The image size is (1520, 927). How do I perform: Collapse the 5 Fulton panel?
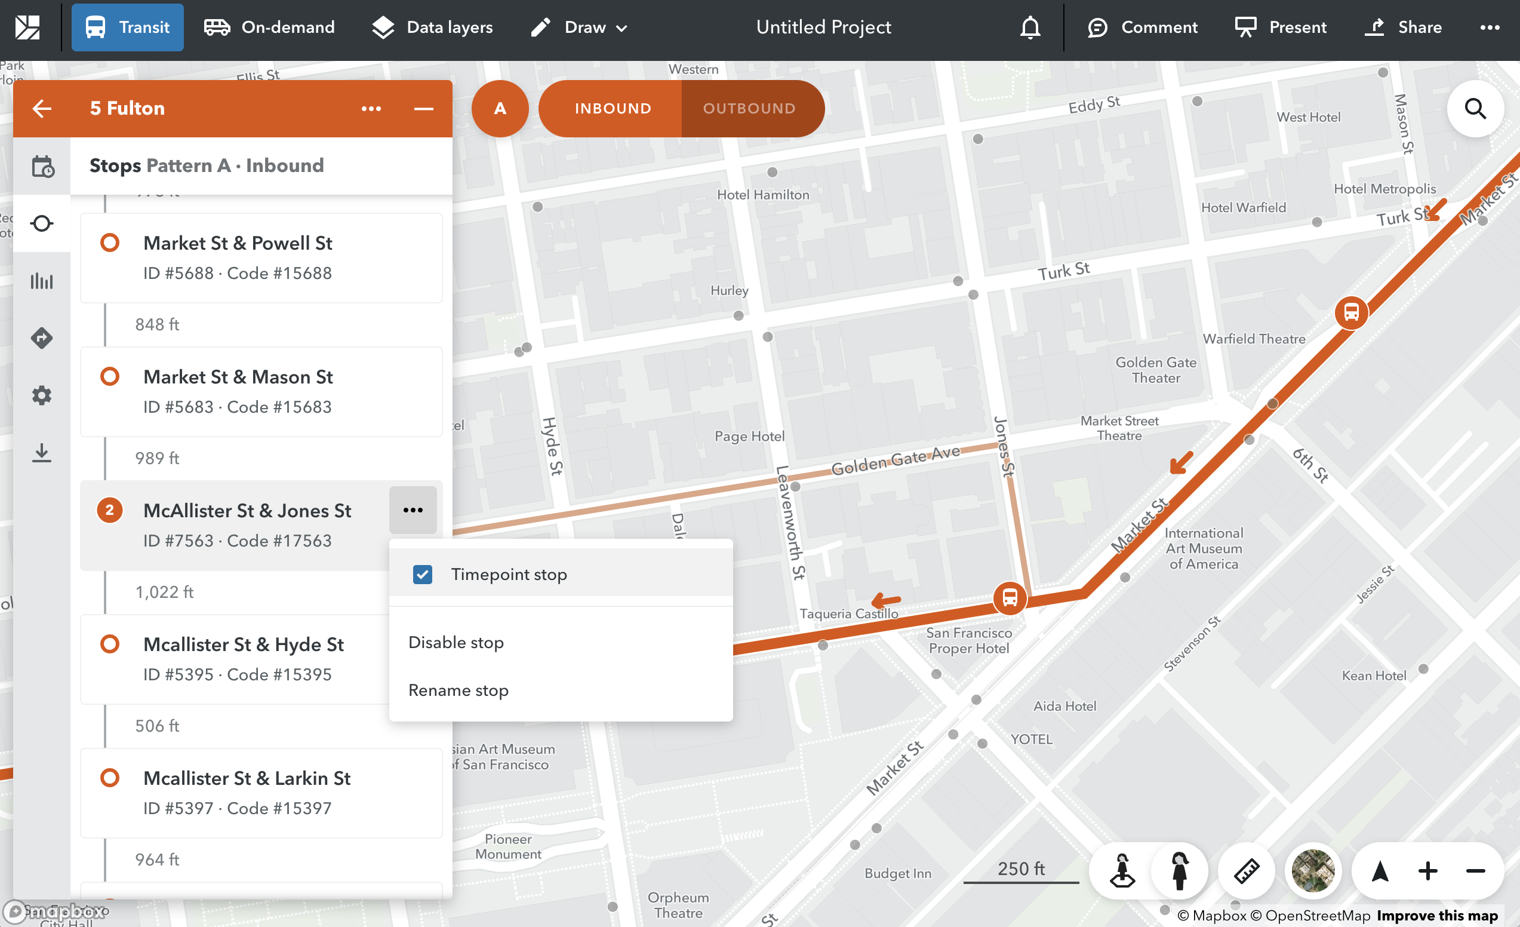[x=423, y=109]
